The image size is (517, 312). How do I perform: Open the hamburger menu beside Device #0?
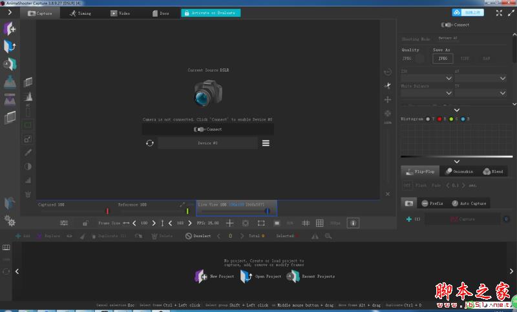[x=266, y=143]
